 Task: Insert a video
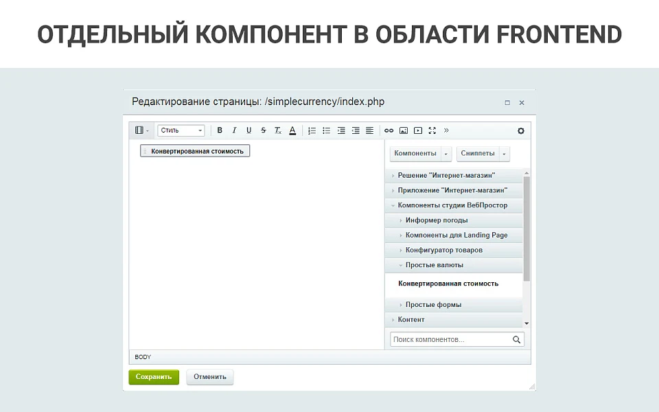[x=418, y=130]
